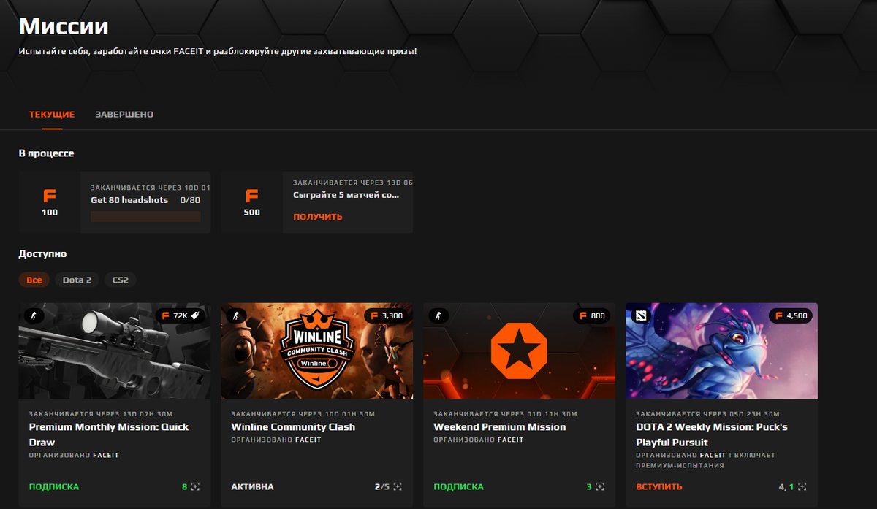Screen dimensions: 877x509
Task: Open Winline Community Clash title
Action: click(x=293, y=427)
